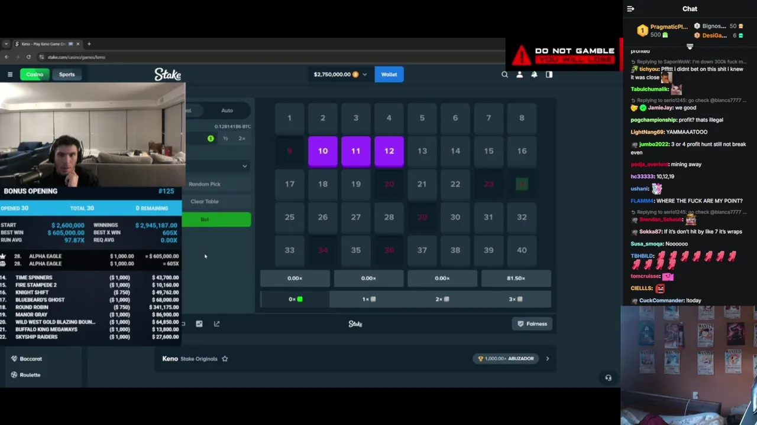The width and height of the screenshot is (757, 425).
Task: Open site information icon in address bar
Action: 41,57
